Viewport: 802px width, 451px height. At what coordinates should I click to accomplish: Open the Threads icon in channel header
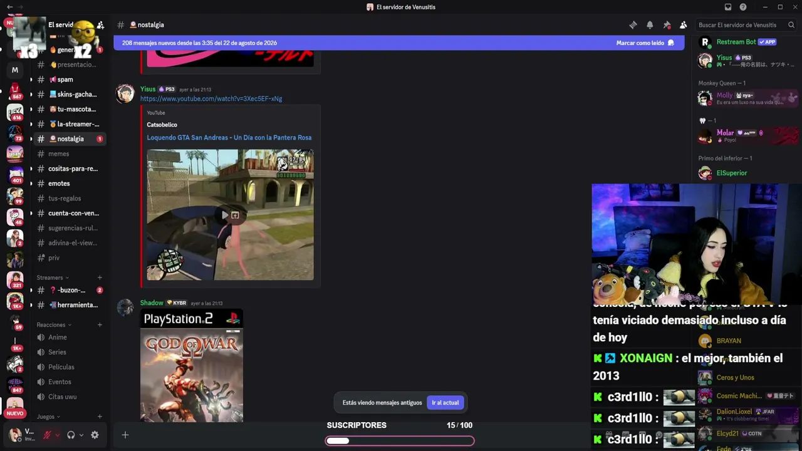coord(633,25)
